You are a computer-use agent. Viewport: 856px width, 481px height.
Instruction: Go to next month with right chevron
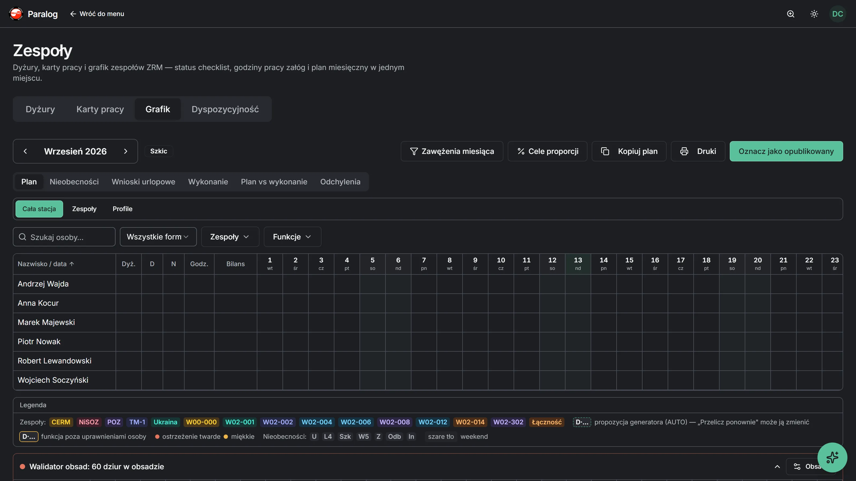[126, 151]
